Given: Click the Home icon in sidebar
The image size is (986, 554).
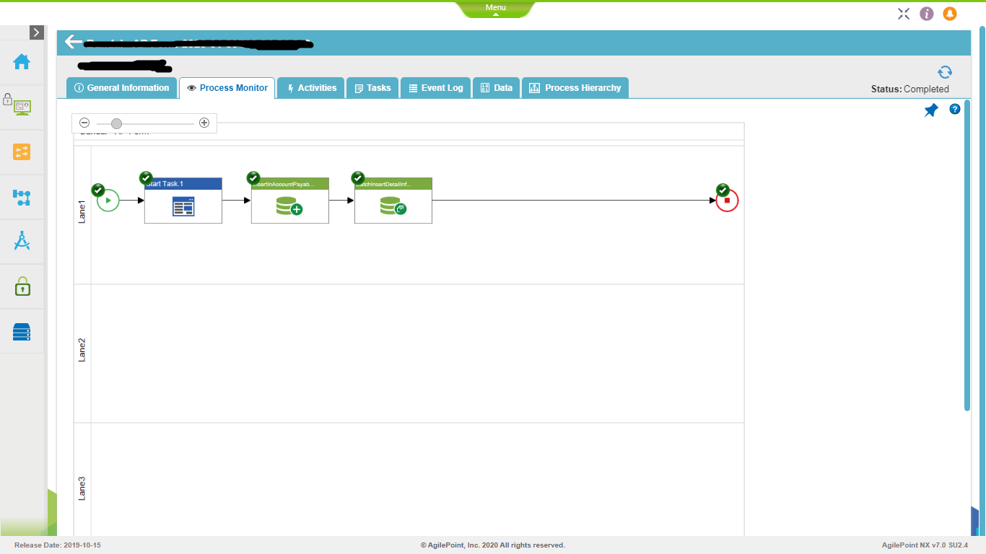Looking at the screenshot, I should click(x=22, y=62).
